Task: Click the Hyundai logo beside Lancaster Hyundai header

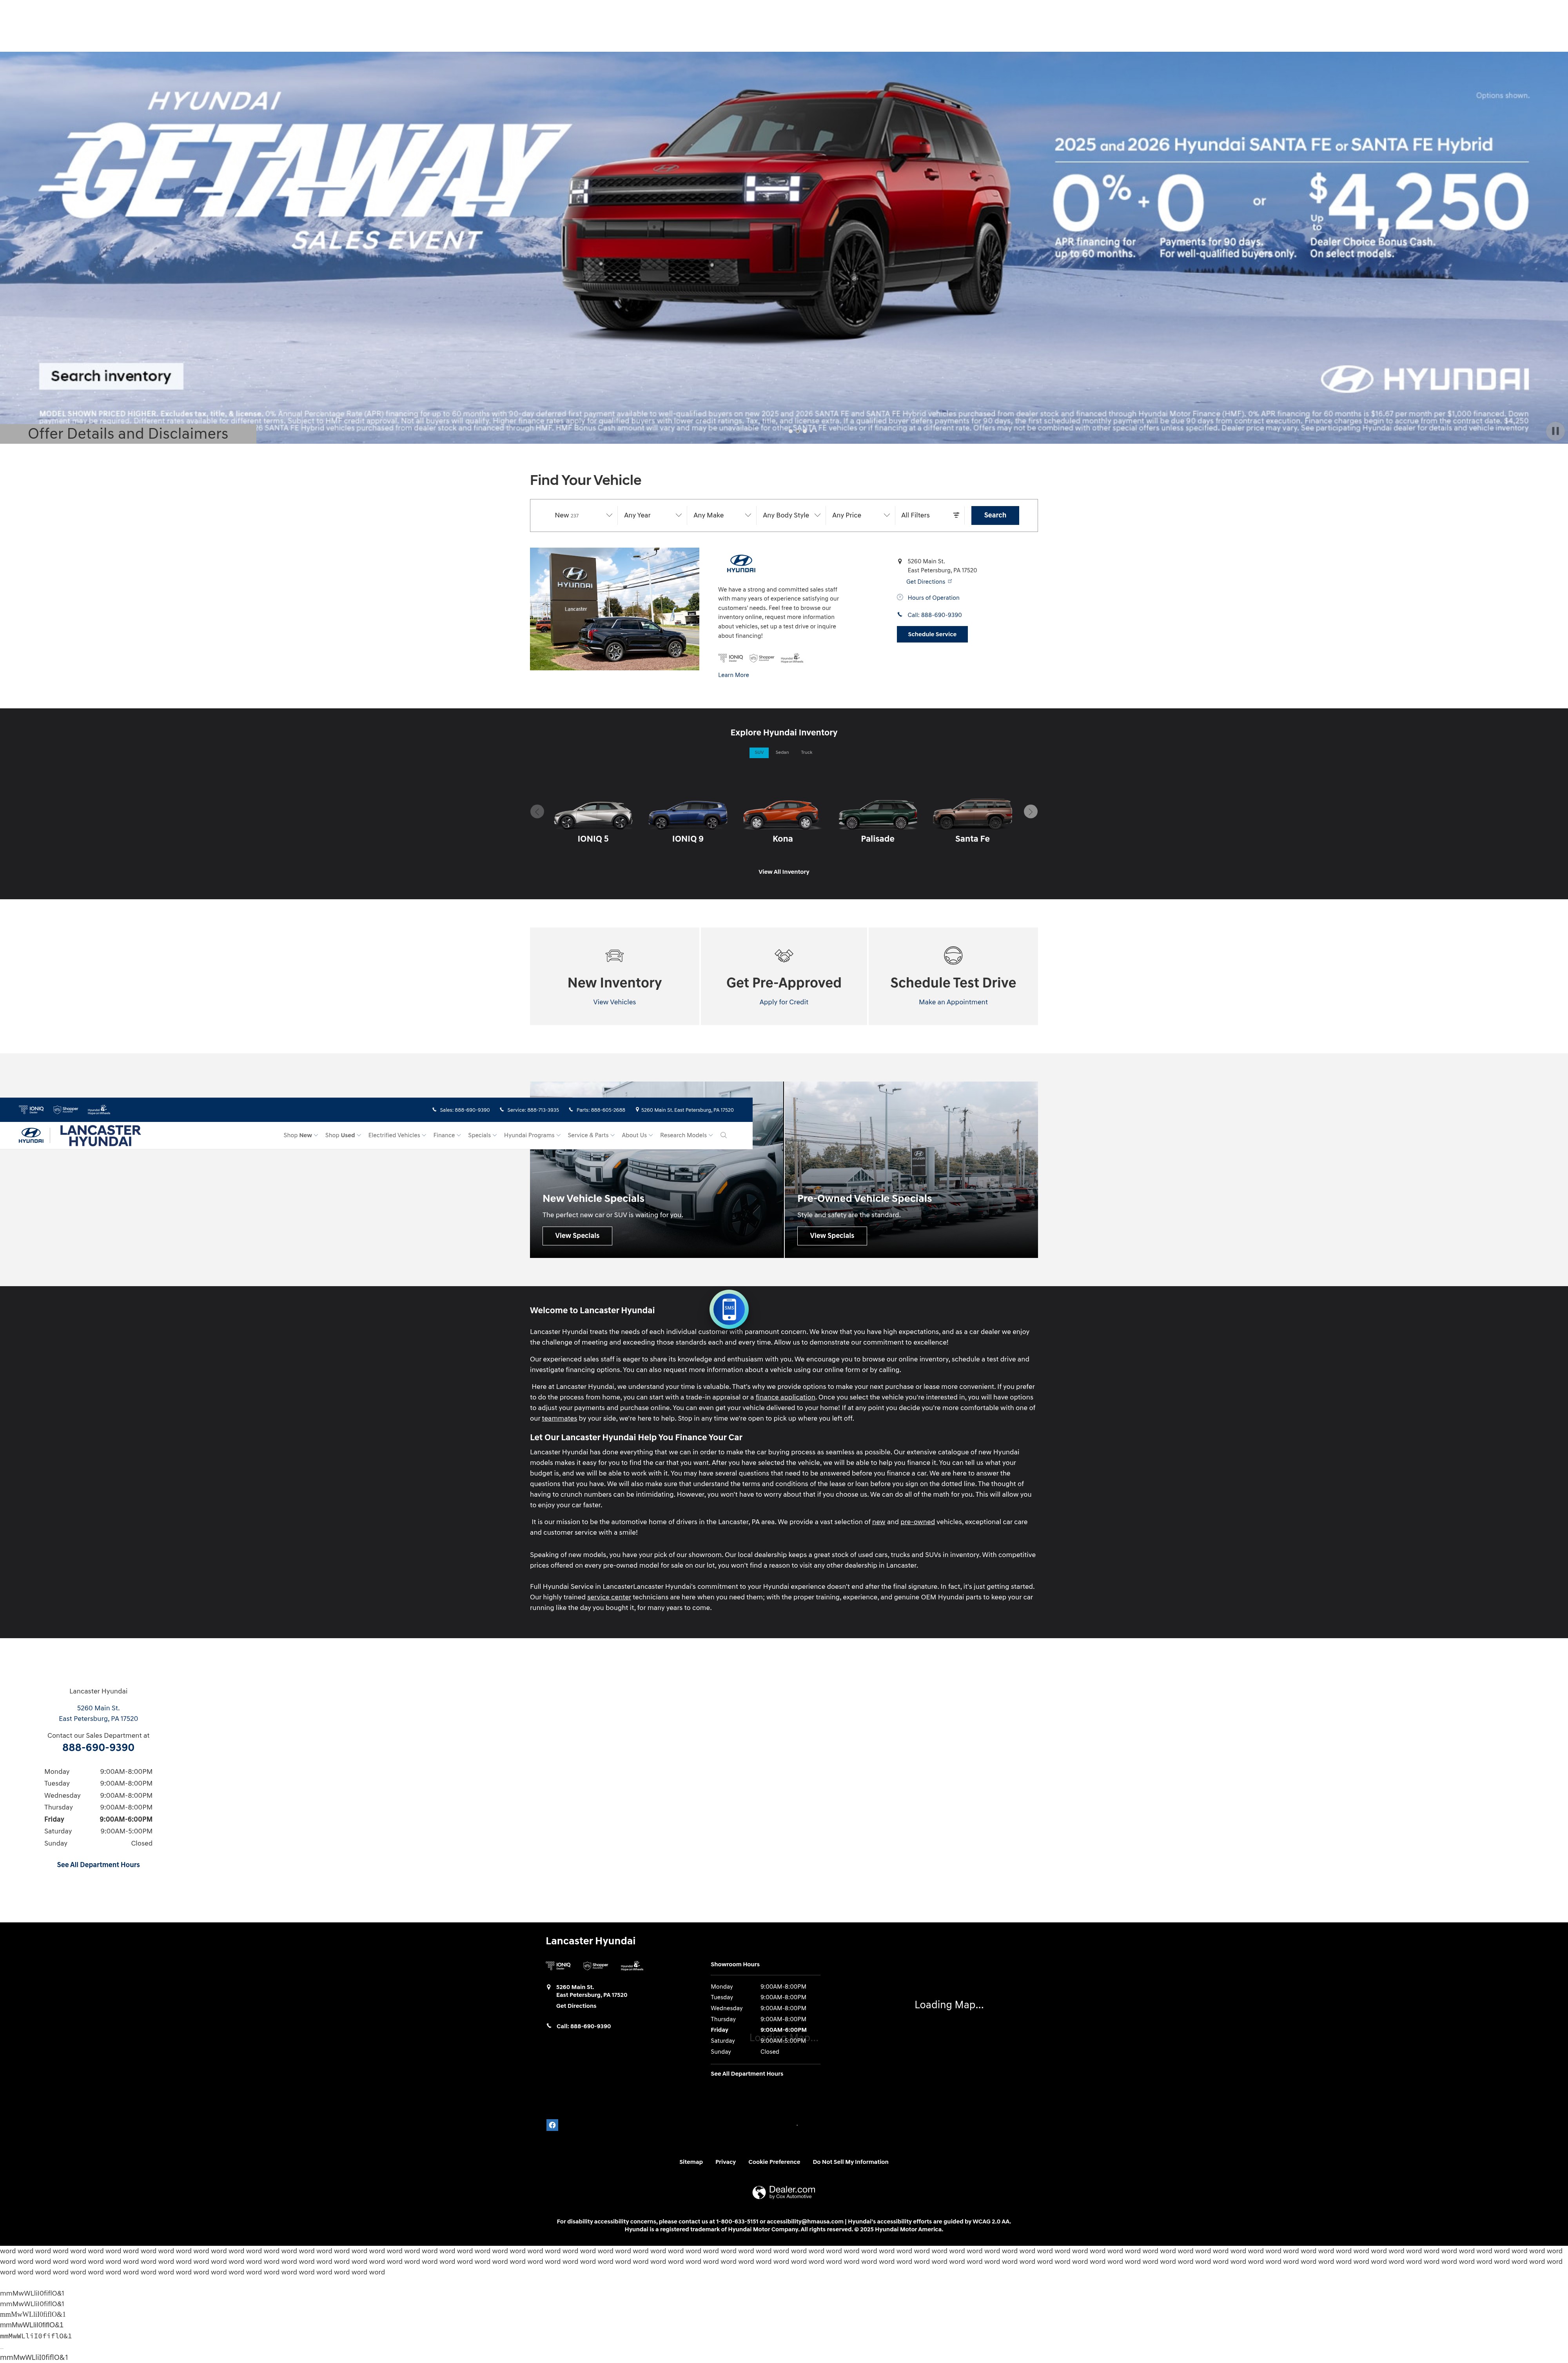Action: pyautogui.click(x=31, y=1134)
